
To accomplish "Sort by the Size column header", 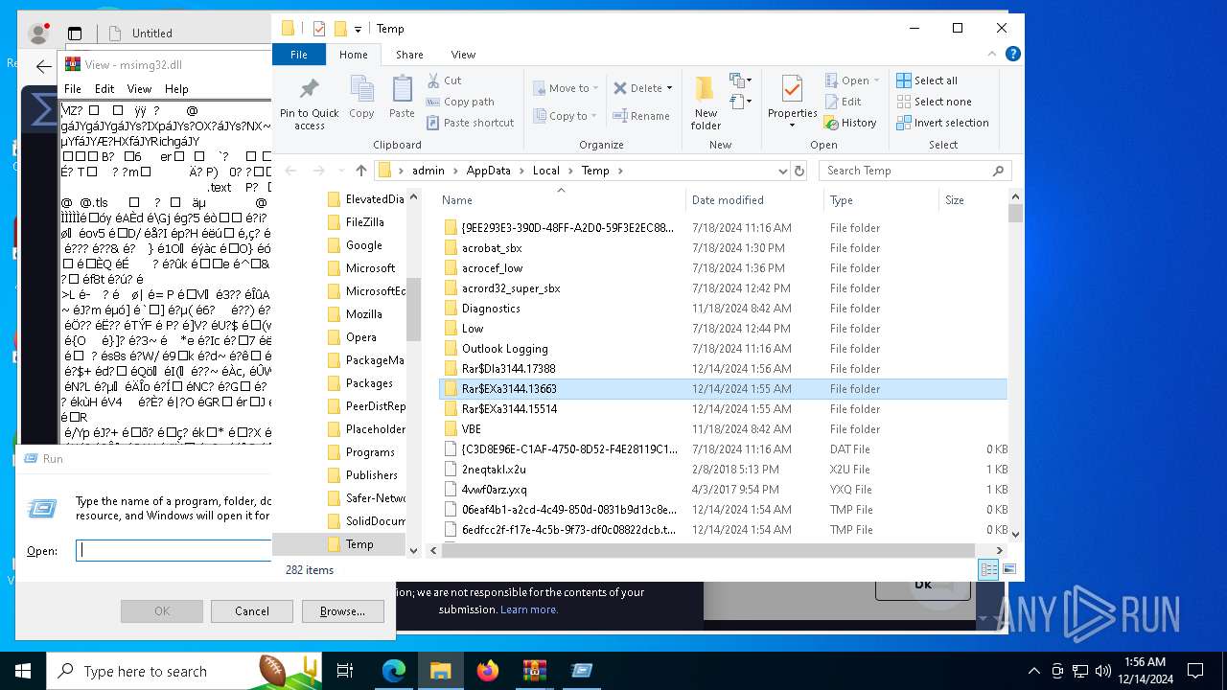I will pos(973,200).
